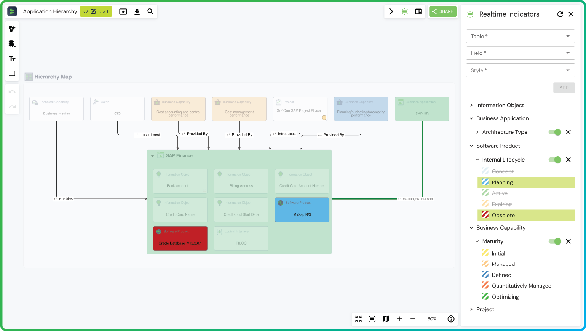The image size is (586, 331).
Task: Click the undo arrow icon
Action: pyautogui.click(x=12, y=92)
